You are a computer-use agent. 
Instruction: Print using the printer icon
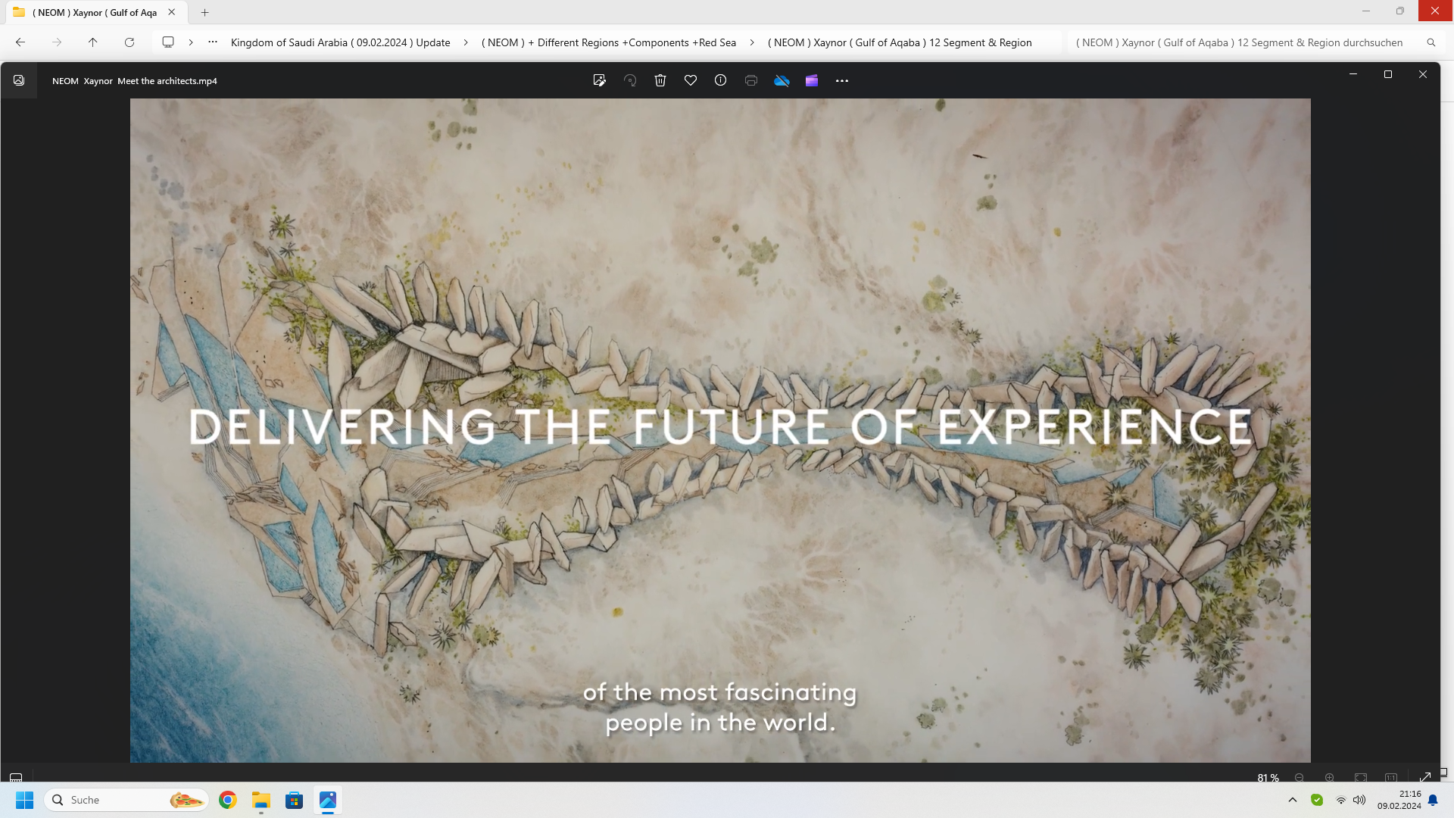pos(751,80)
